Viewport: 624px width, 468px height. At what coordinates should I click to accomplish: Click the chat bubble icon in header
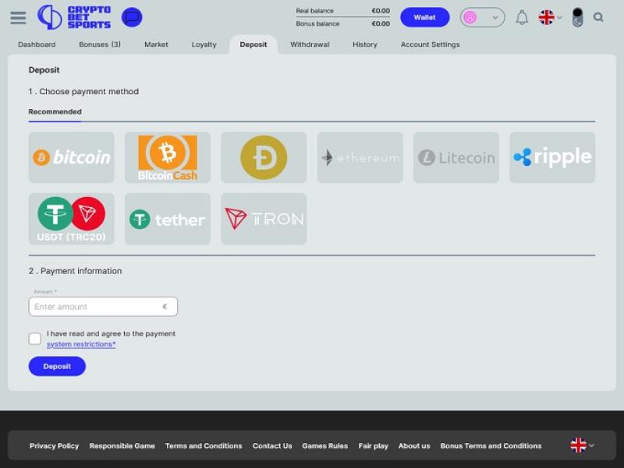(x=132, y=17)
